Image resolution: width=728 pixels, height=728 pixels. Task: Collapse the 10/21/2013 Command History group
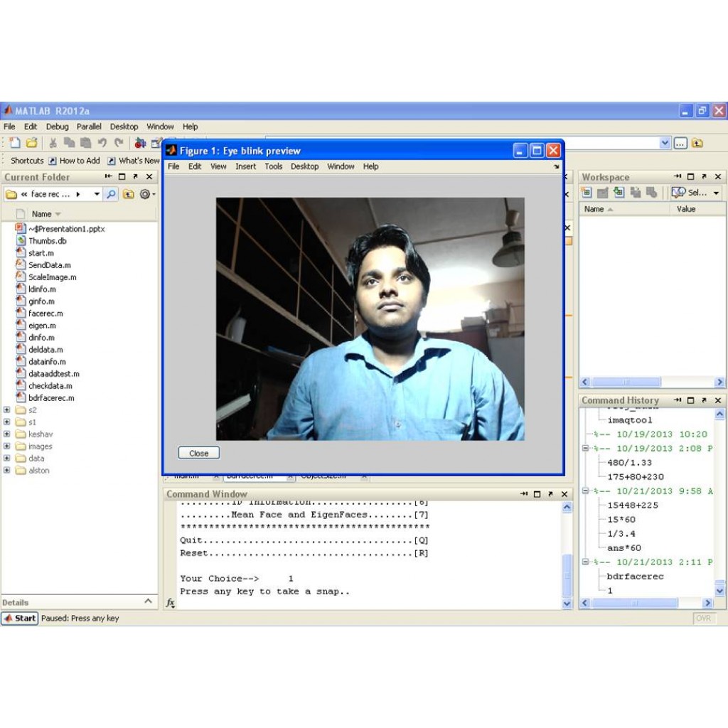click(x=584, y=491)
